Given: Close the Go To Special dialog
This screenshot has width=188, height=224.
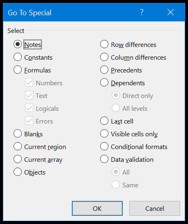Looking at the screenshot, I should click(x=170, y=12).
